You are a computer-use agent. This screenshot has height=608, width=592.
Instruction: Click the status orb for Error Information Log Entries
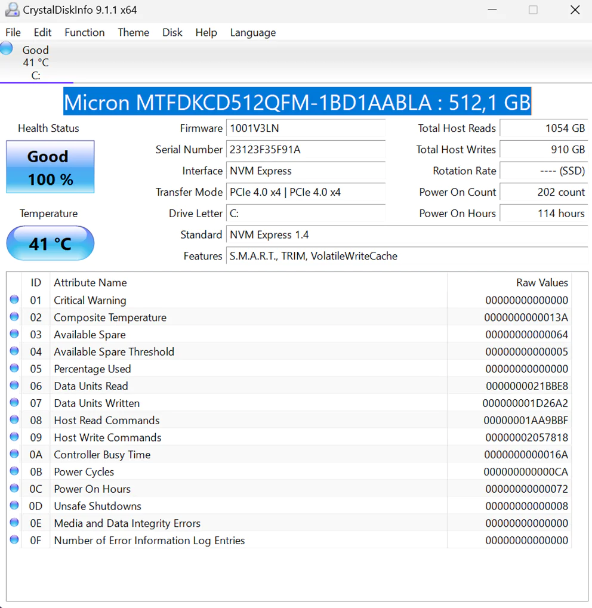point(14,539)
